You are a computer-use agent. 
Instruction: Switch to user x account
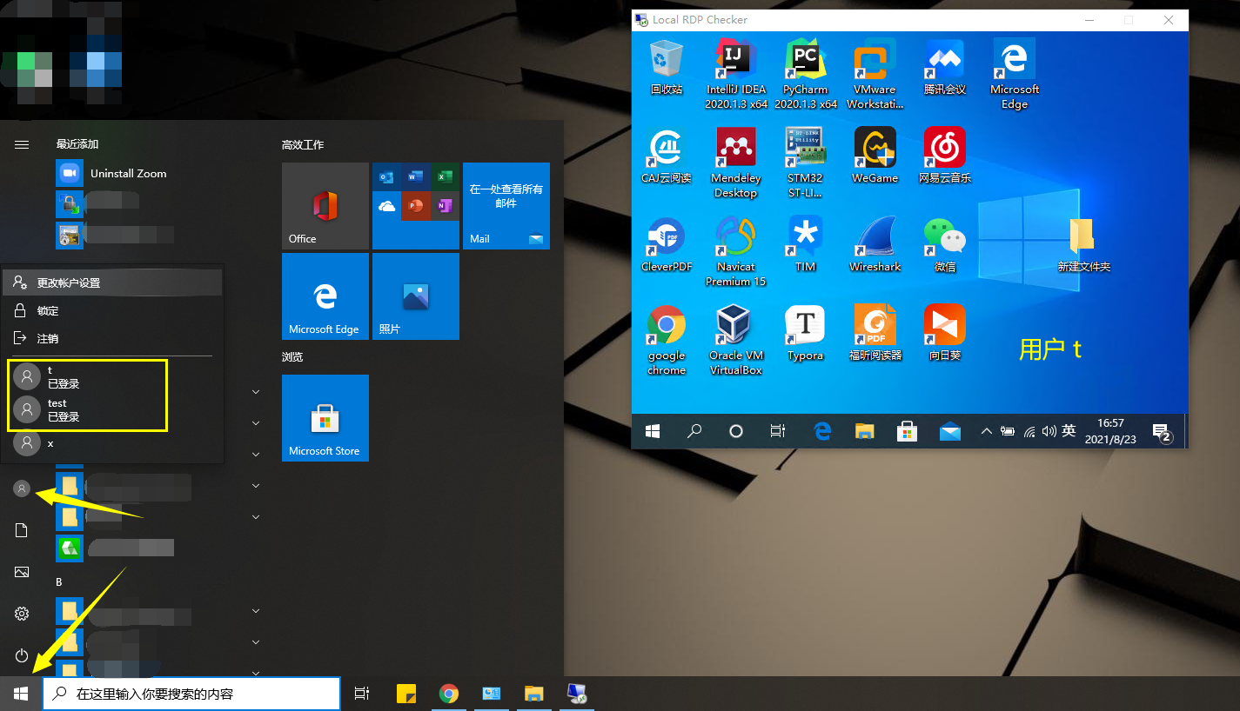(112, 443)
